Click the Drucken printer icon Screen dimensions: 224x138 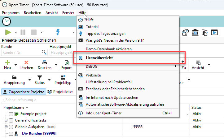click(45, 62)
